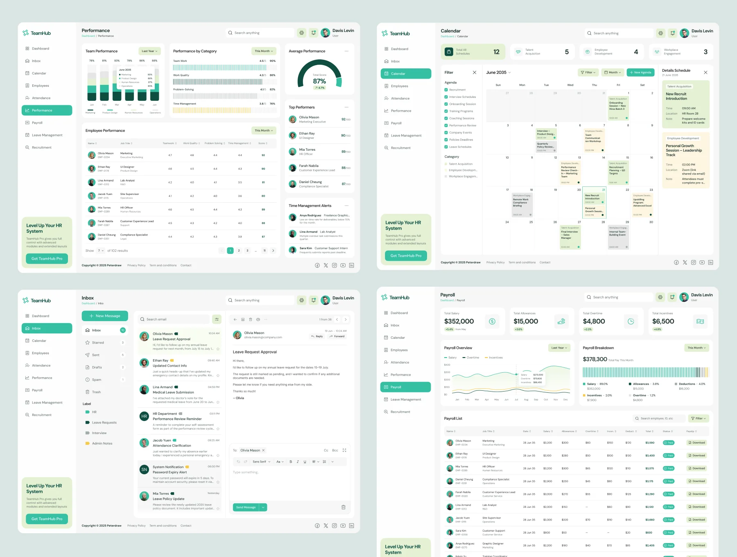737x557 pixels.
Task: Expand the reply editor to full screen
Action: click(x=344, y=450)
